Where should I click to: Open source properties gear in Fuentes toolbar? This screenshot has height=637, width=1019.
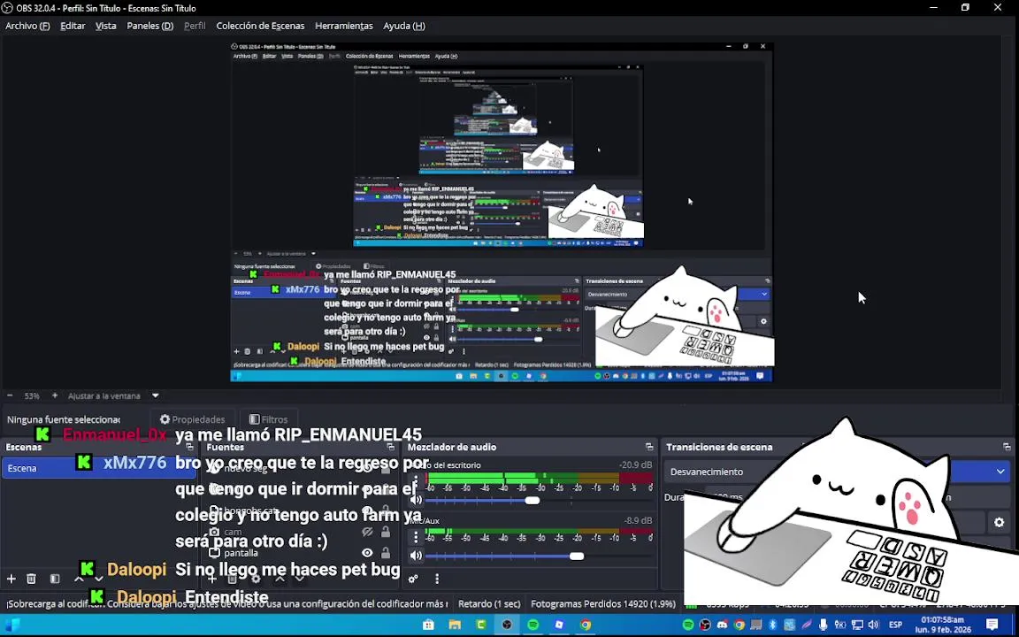pos(256,579)
